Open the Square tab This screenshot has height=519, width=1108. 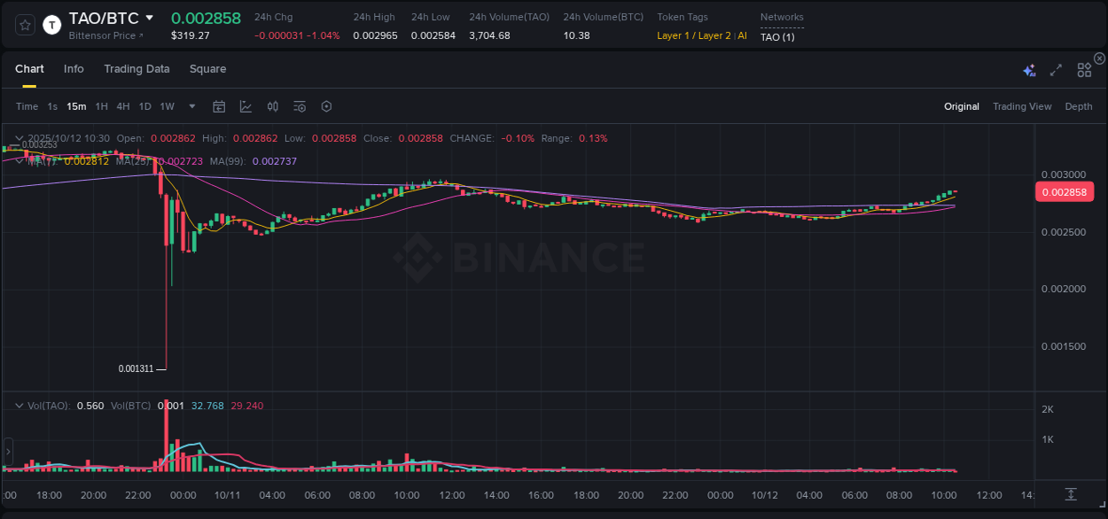(x=207, y=68)
